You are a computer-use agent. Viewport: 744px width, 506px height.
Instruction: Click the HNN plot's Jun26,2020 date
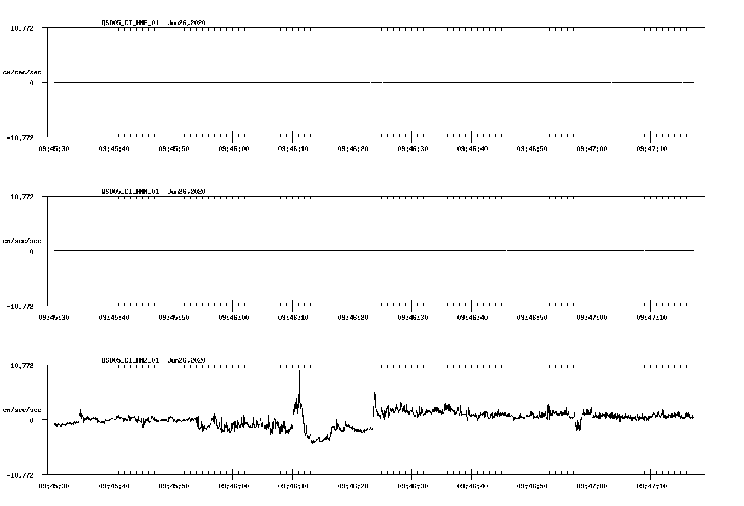coord(187,192)
